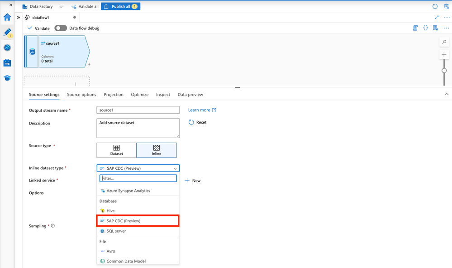Open data flow toolbar ellipsis menu

(x=446, y=28)
